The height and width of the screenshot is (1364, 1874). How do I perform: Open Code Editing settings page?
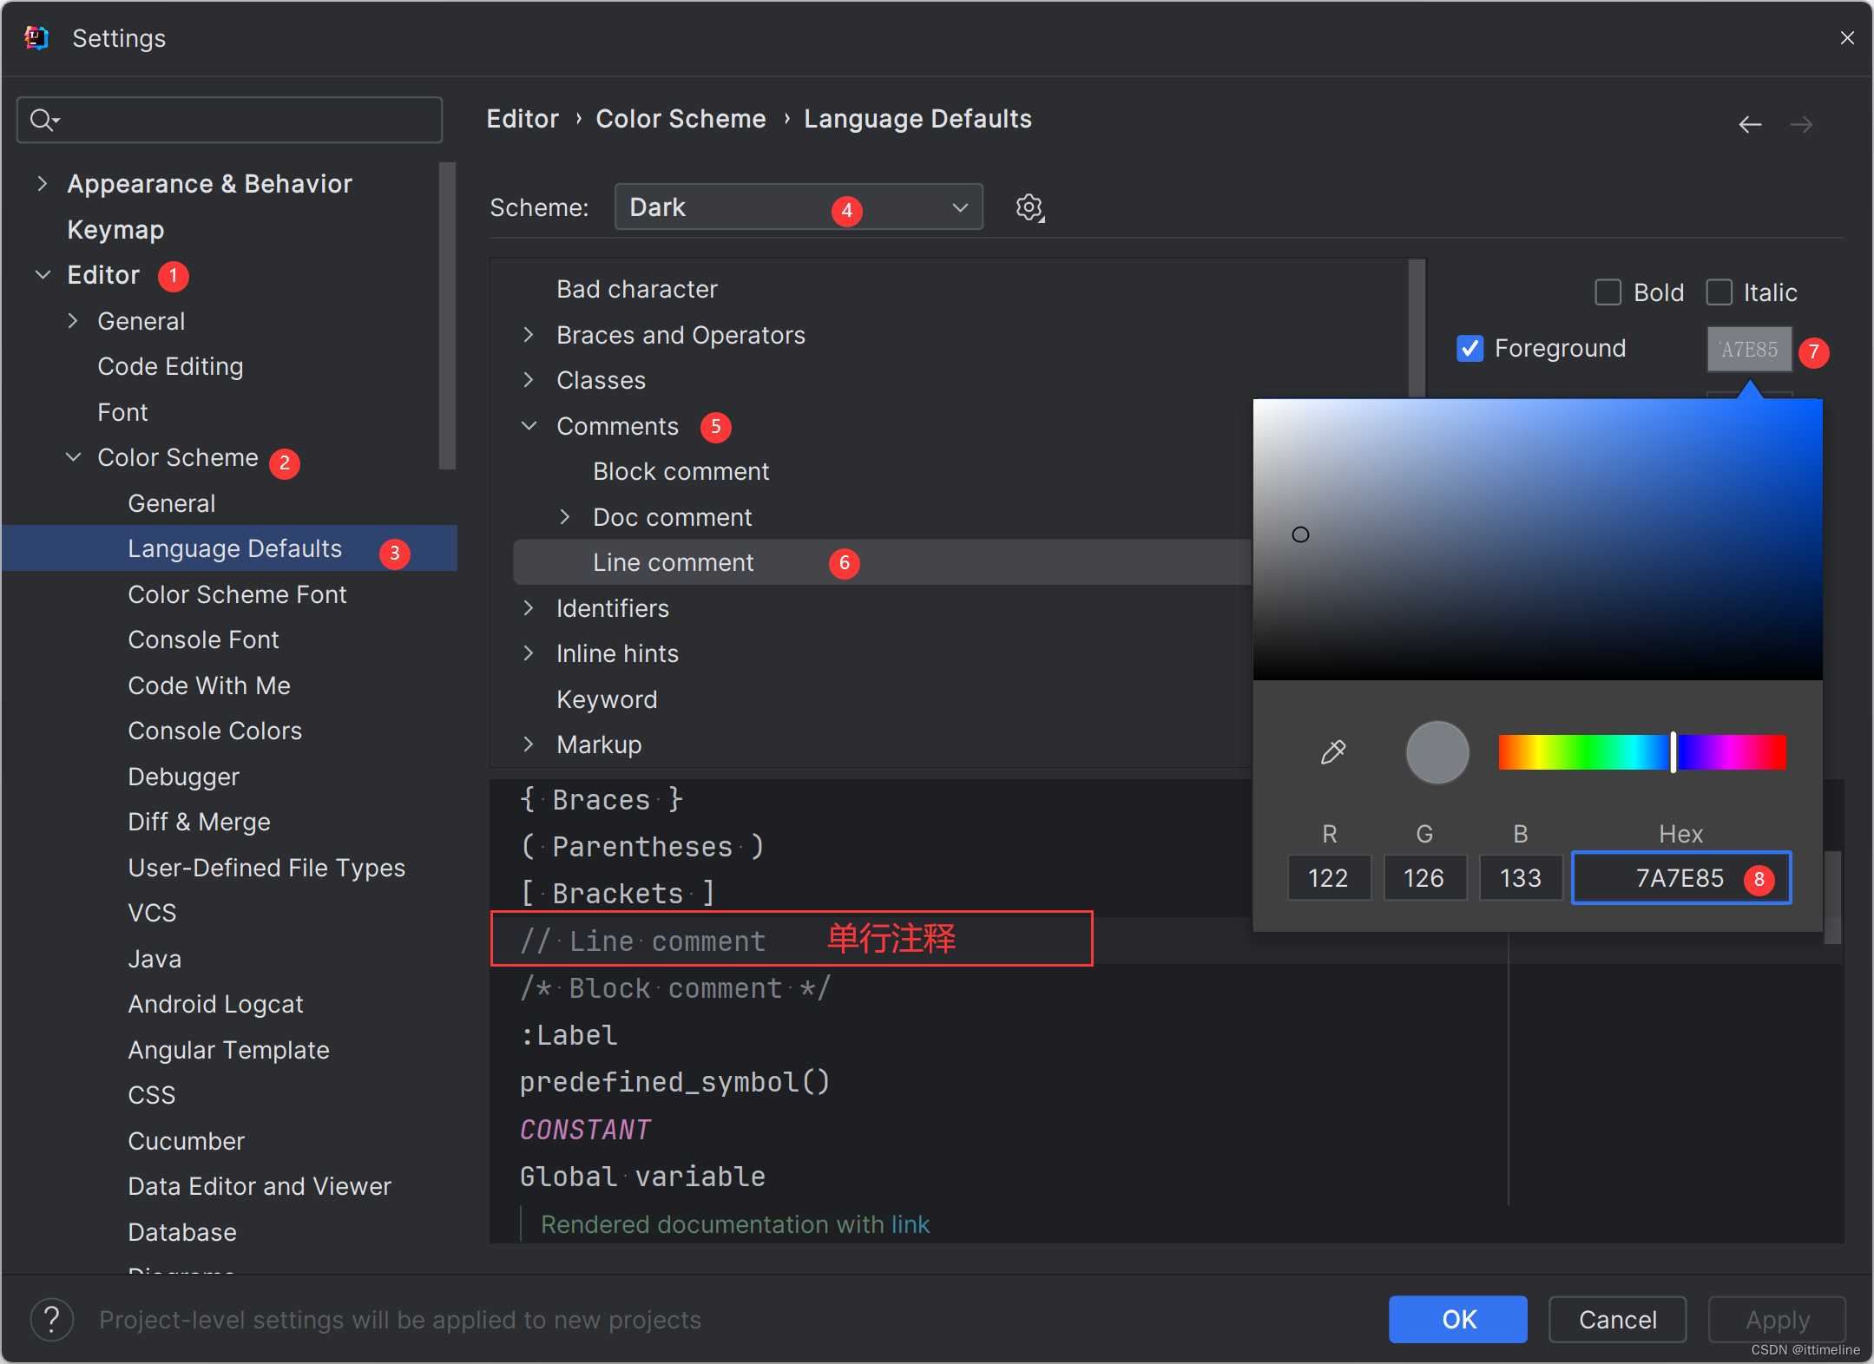(170, 366)
